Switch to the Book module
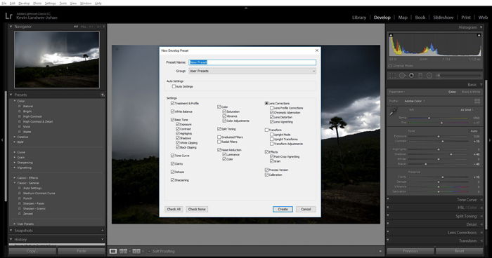The image size is (492, 258). coord(420,18)
